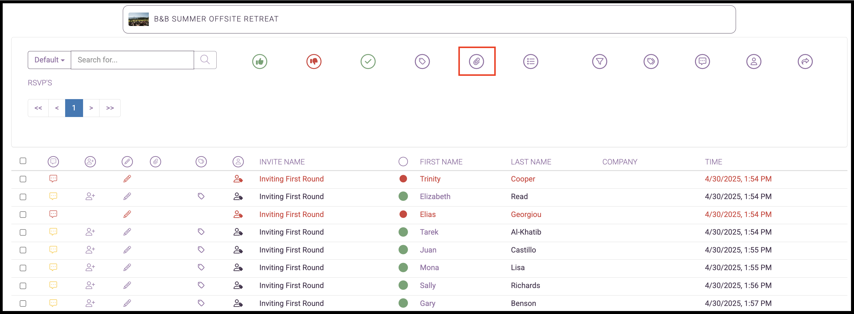Click tag icon in Gary Benson's row
Screen dimensions: 854x314
201,303
